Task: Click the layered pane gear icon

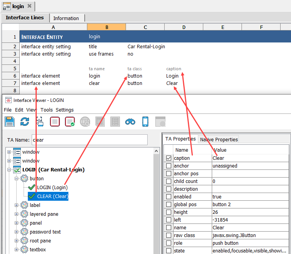Action: tap(24, 214)
